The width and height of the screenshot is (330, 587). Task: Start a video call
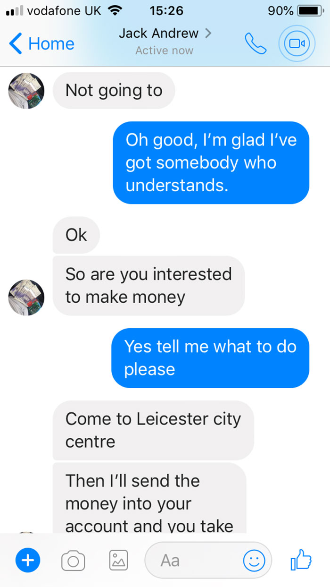pyautogui.click(x=297, y=43)
